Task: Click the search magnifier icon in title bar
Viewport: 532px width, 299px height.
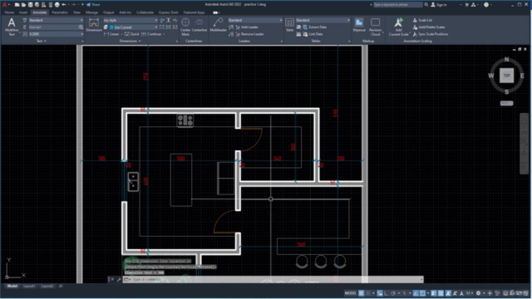Action: point(426,5)
